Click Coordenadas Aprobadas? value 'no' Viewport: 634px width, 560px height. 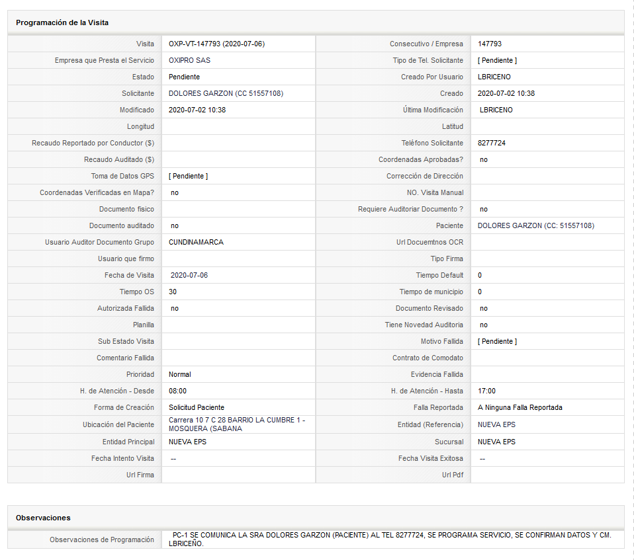(484, 159)
